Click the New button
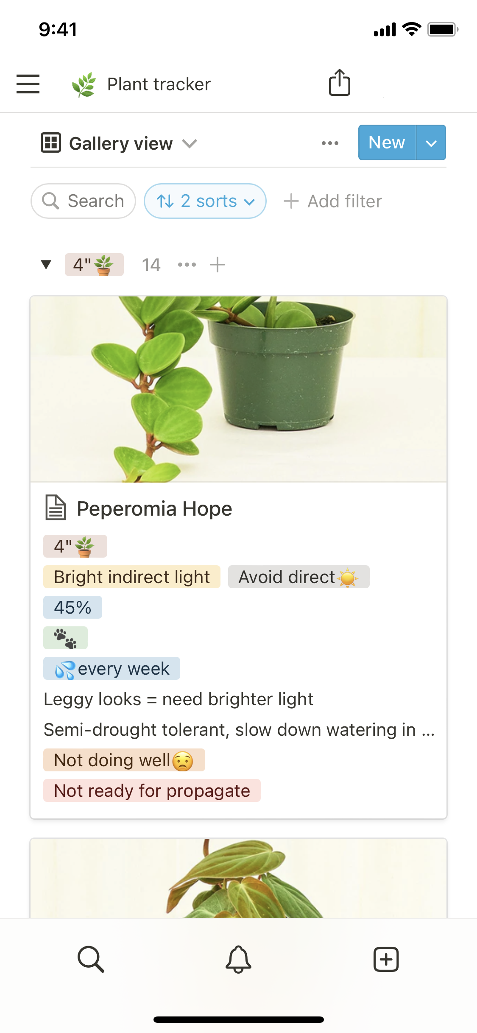The width and height of the screenshot is (477, 1033). [x=387, y=143]
